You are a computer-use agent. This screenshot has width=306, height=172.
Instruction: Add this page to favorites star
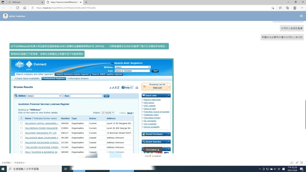(x=273, y=8)
